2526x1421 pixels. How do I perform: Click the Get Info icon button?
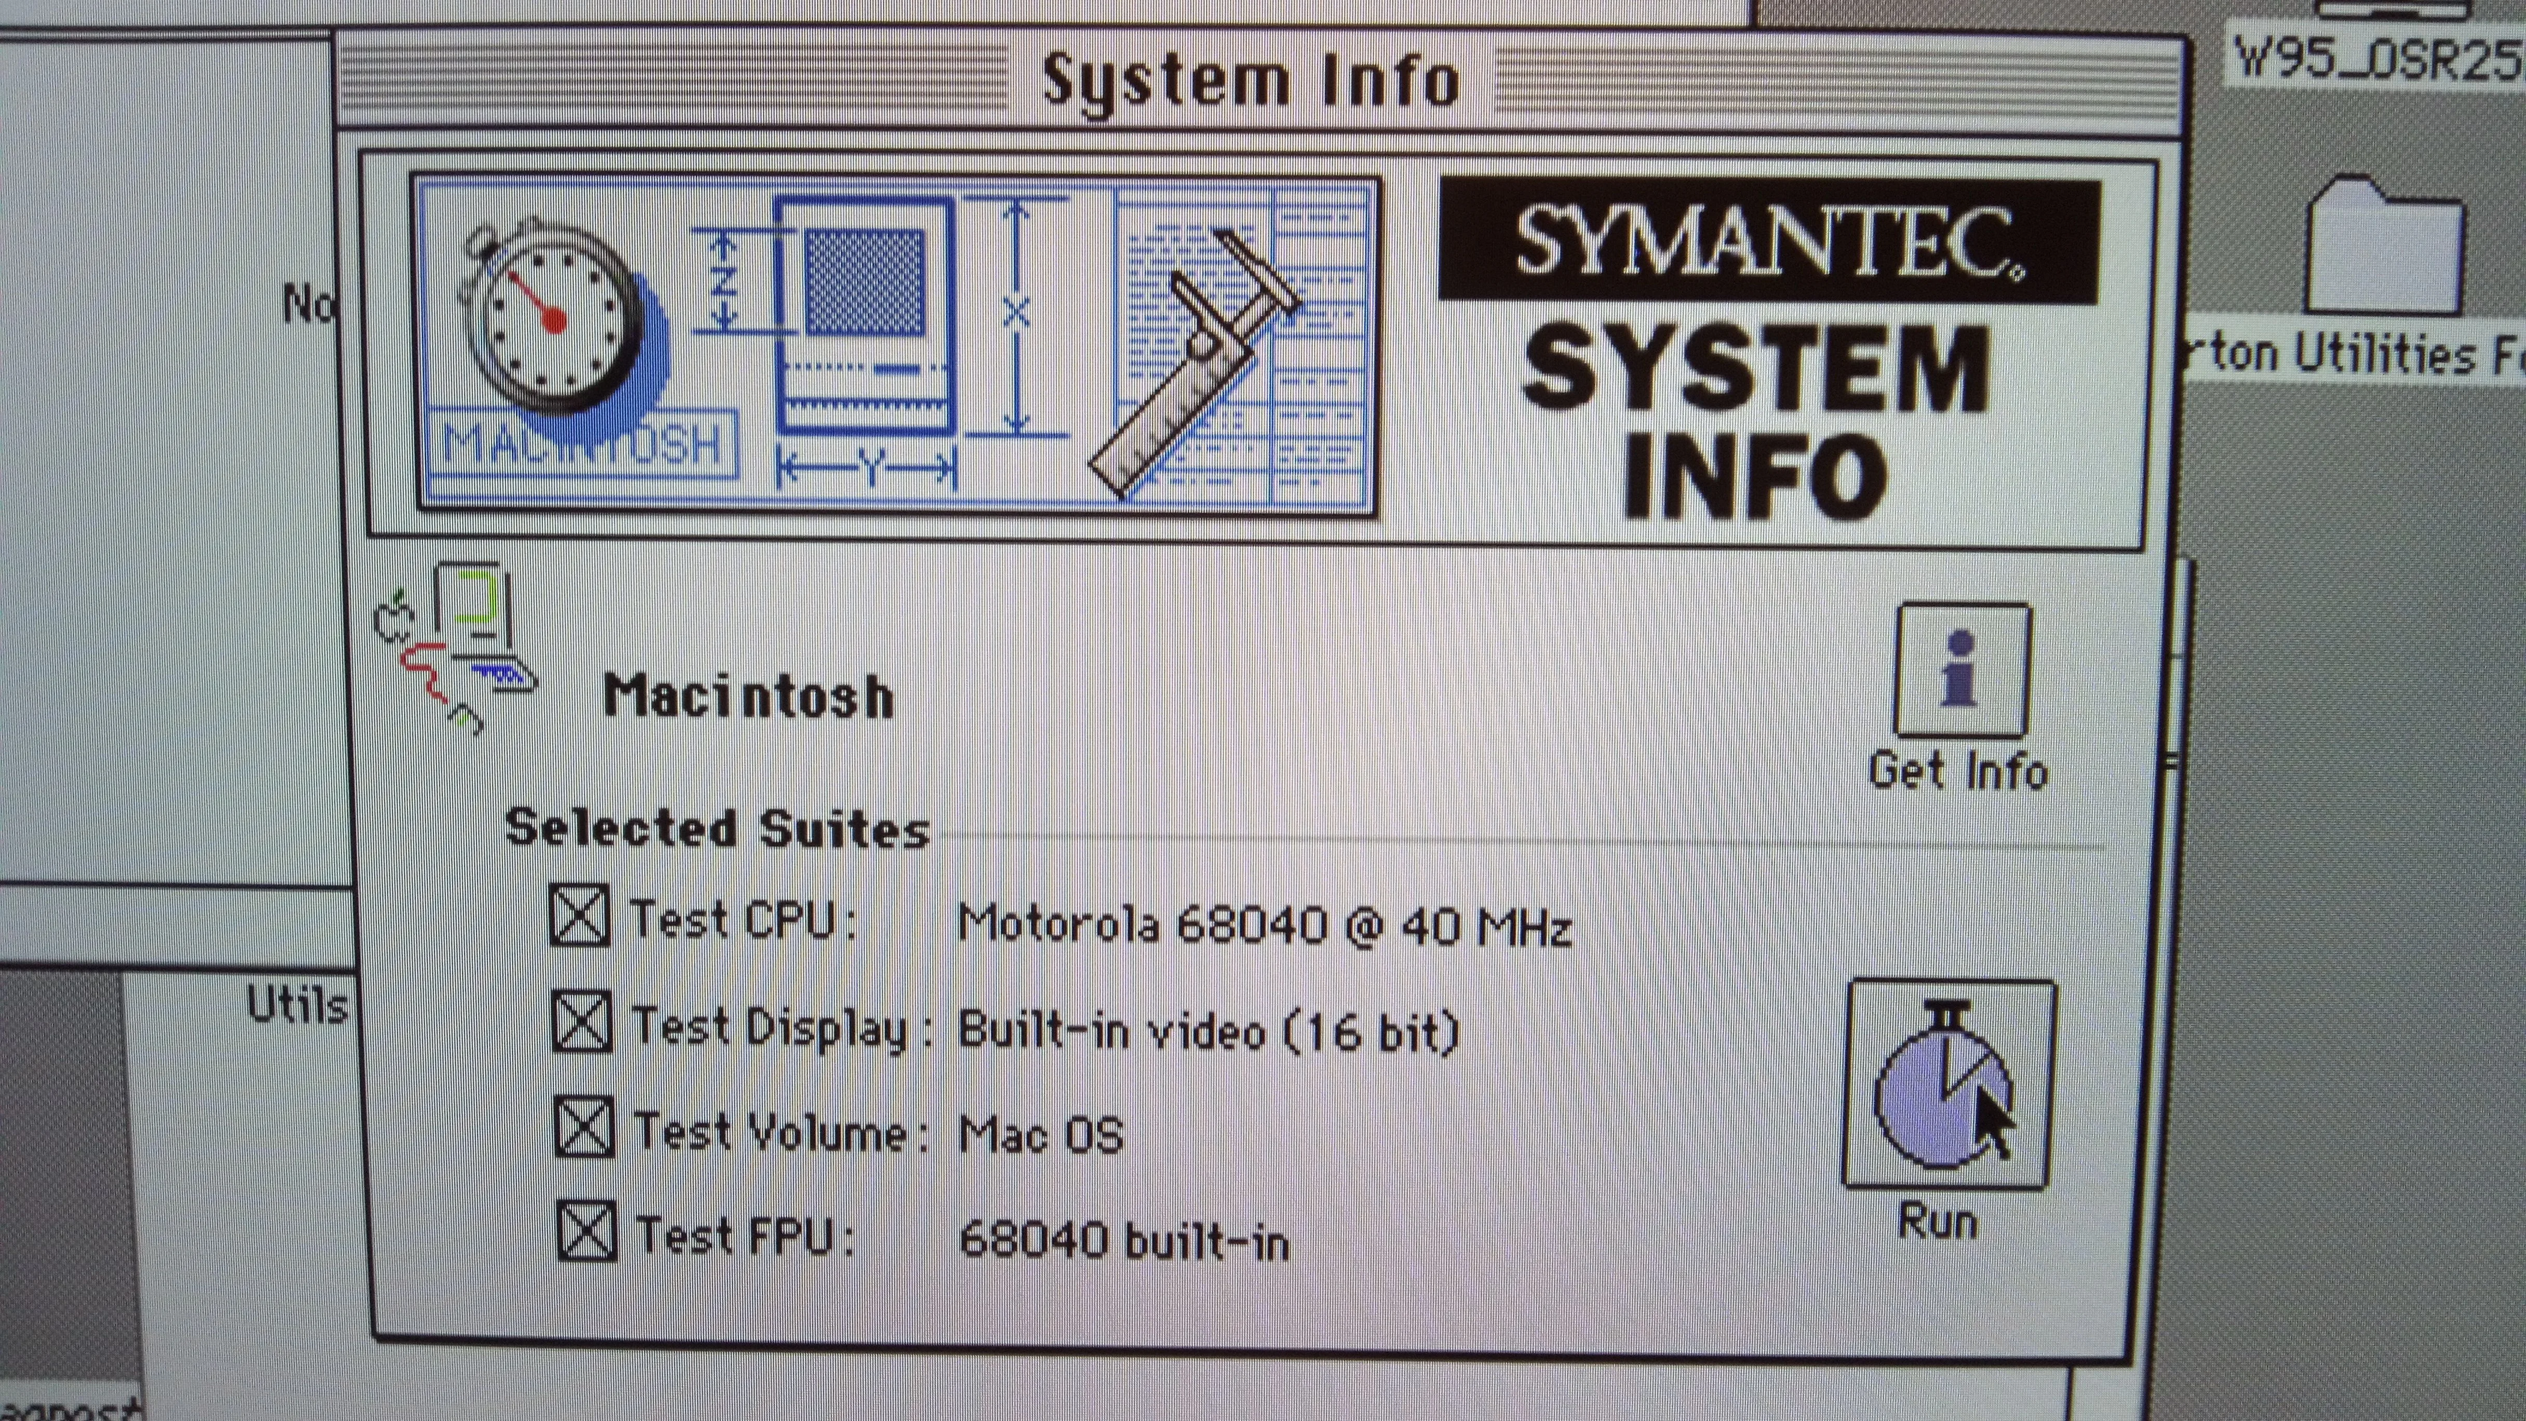[x=1962, y=671]
